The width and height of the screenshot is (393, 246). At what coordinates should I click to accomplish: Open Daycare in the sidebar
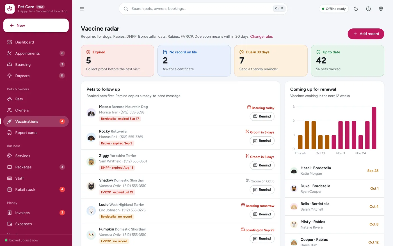36,76
